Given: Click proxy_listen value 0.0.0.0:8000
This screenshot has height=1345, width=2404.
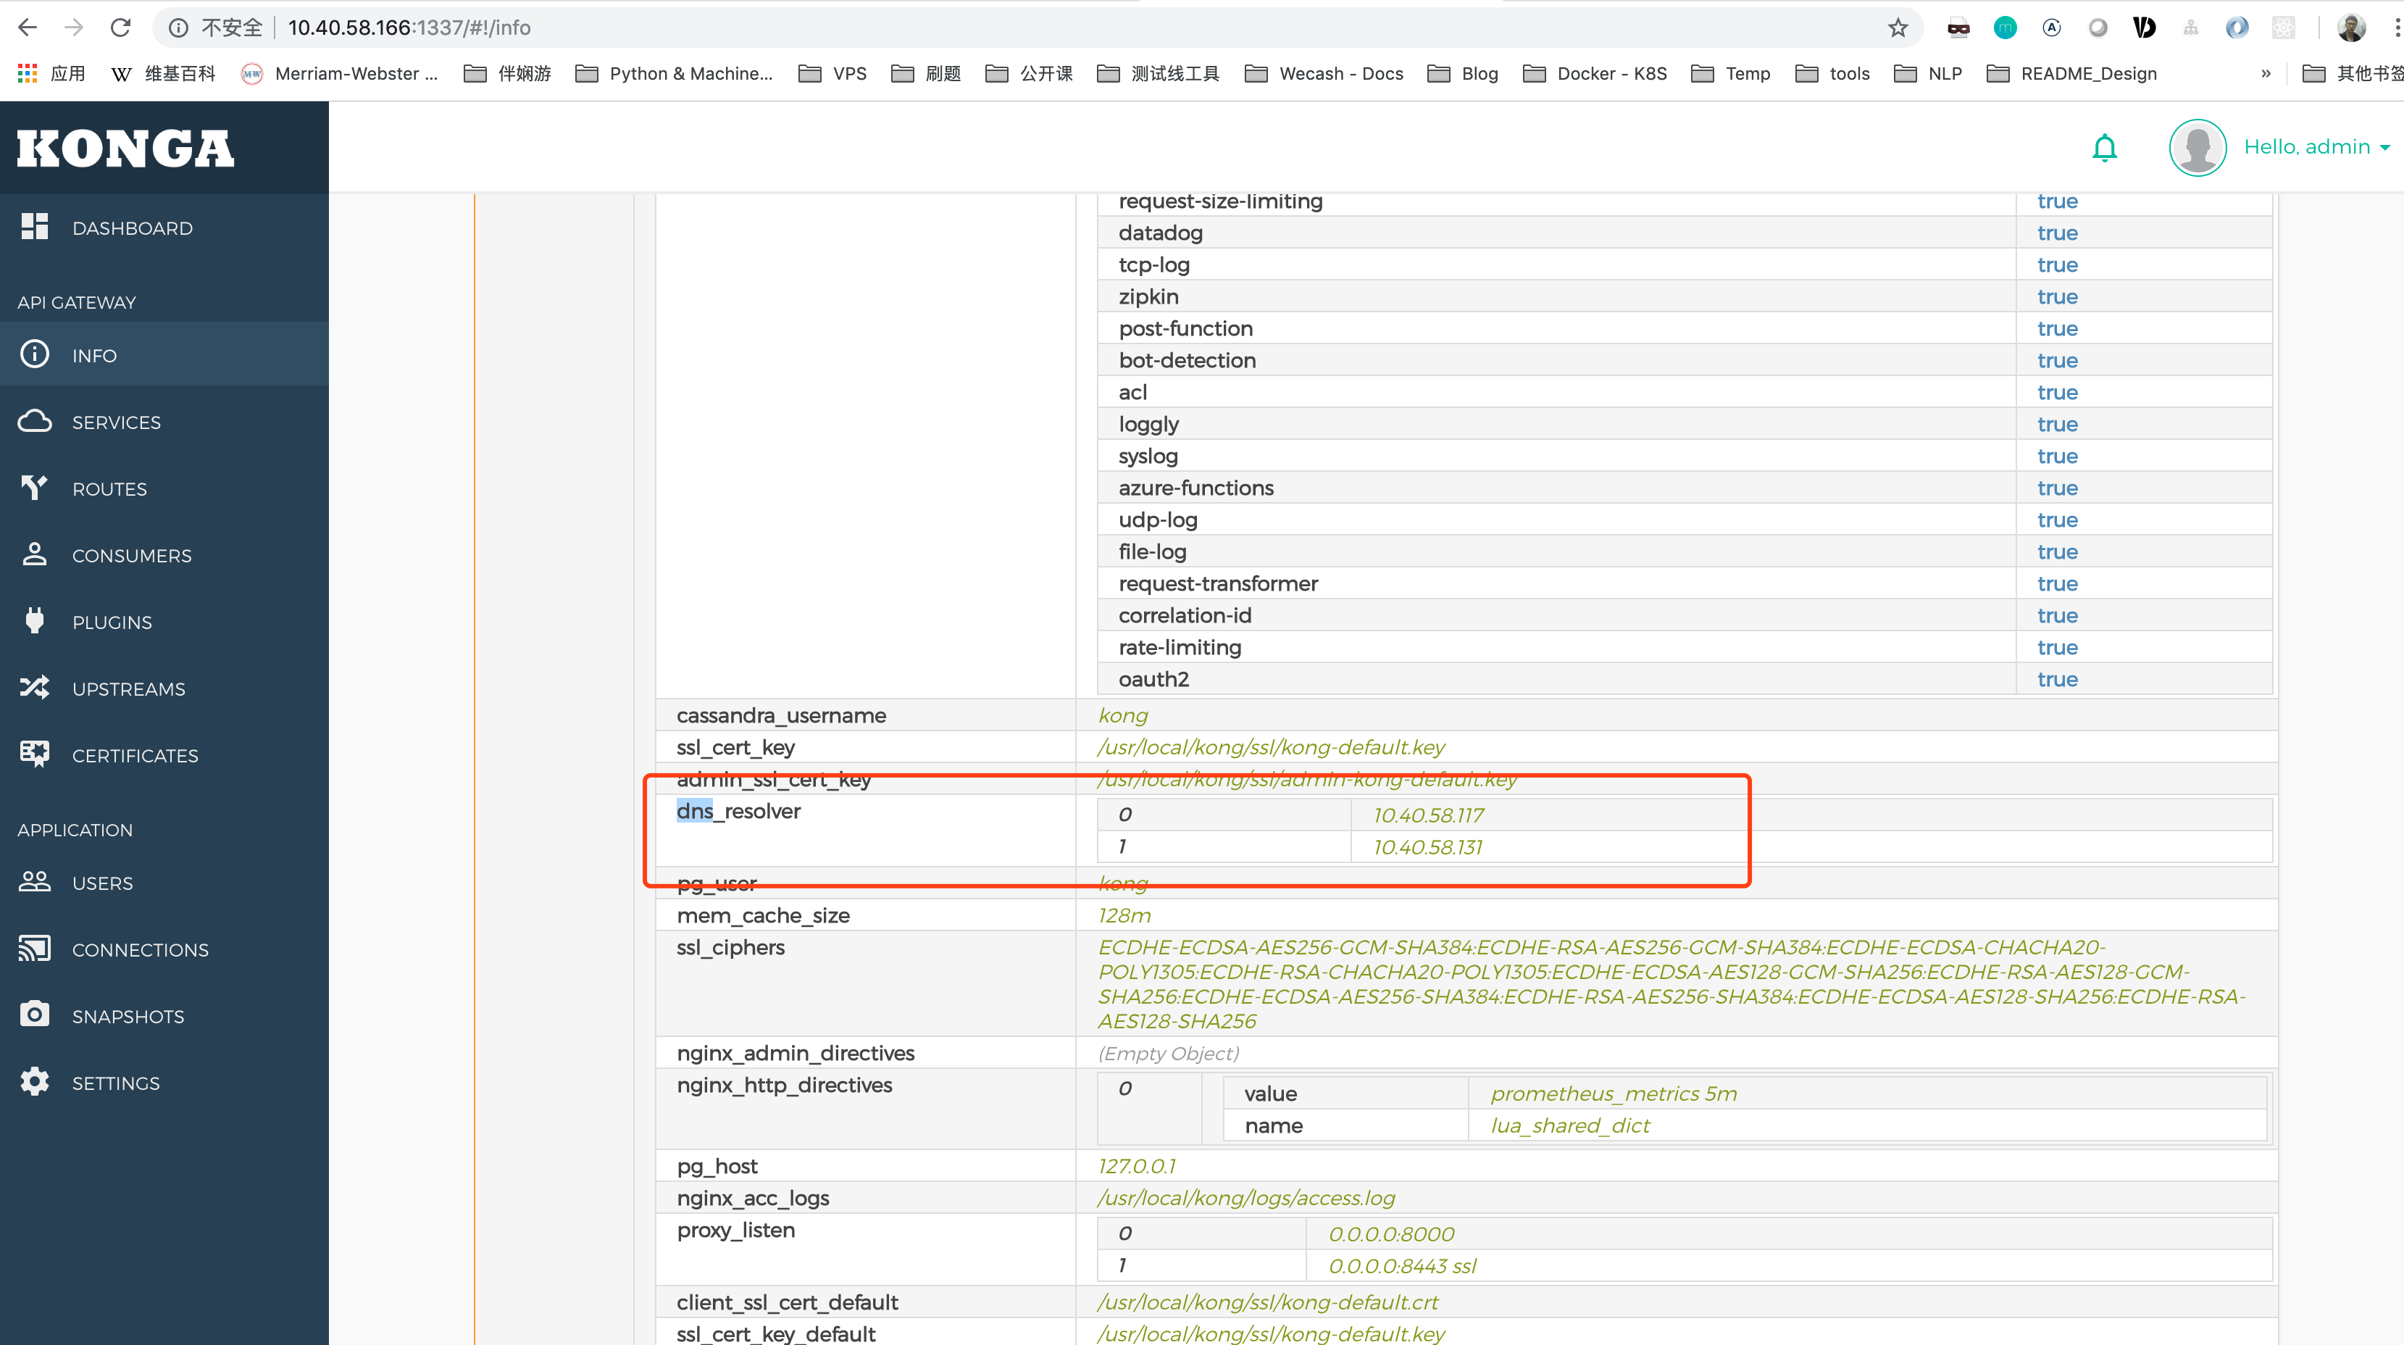Looking at the screenshot, I should [x=1390, y=1233].
